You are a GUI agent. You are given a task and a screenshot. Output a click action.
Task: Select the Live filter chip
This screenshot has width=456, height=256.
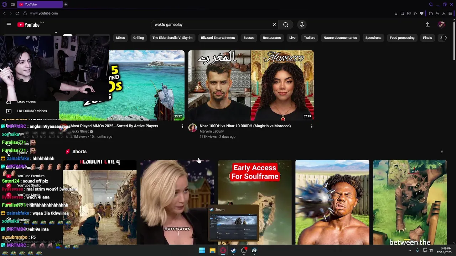pos(292,38)
